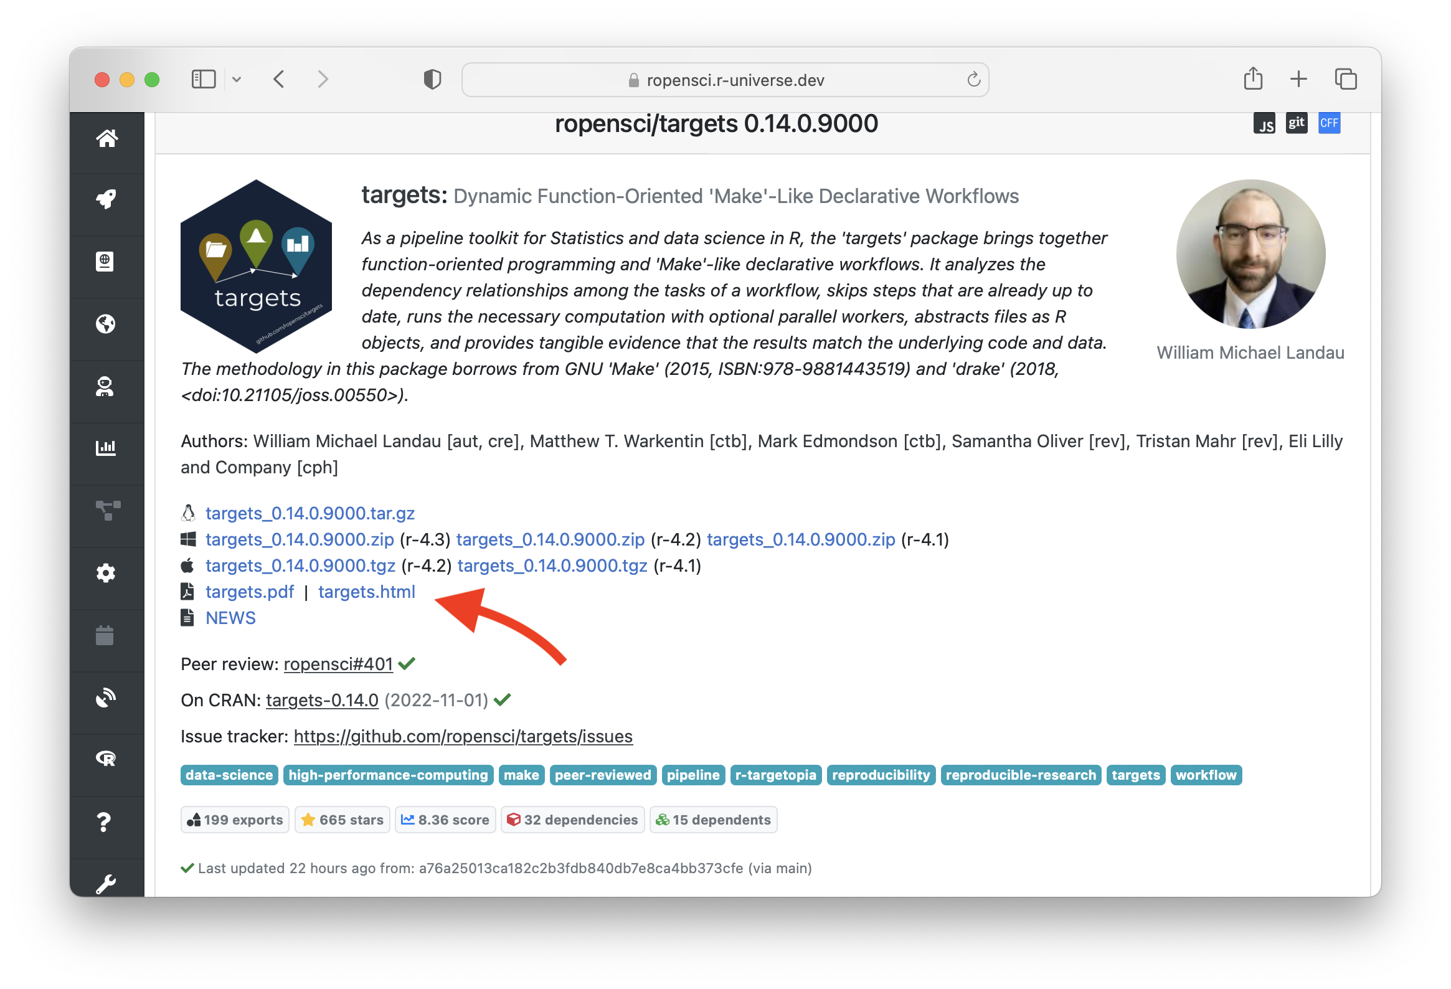Image resolution: width=1451 pixels, height=989 pixels.
Task: Open the JS API badge
Action: pyautogui.click(x=1265, y=123)
